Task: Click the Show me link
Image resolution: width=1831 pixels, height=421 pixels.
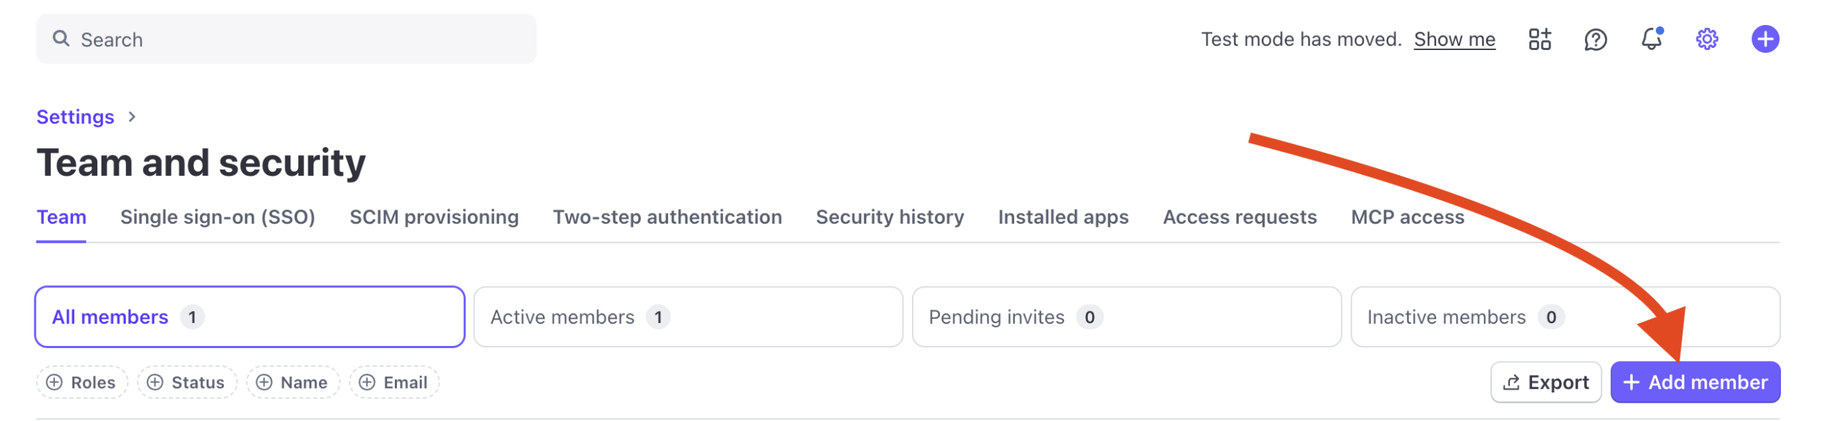Action: pos(1454,39)
